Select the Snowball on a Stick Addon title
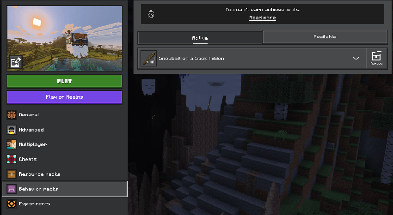The height and width of the screenshot is (215, 393). (191, 59)
